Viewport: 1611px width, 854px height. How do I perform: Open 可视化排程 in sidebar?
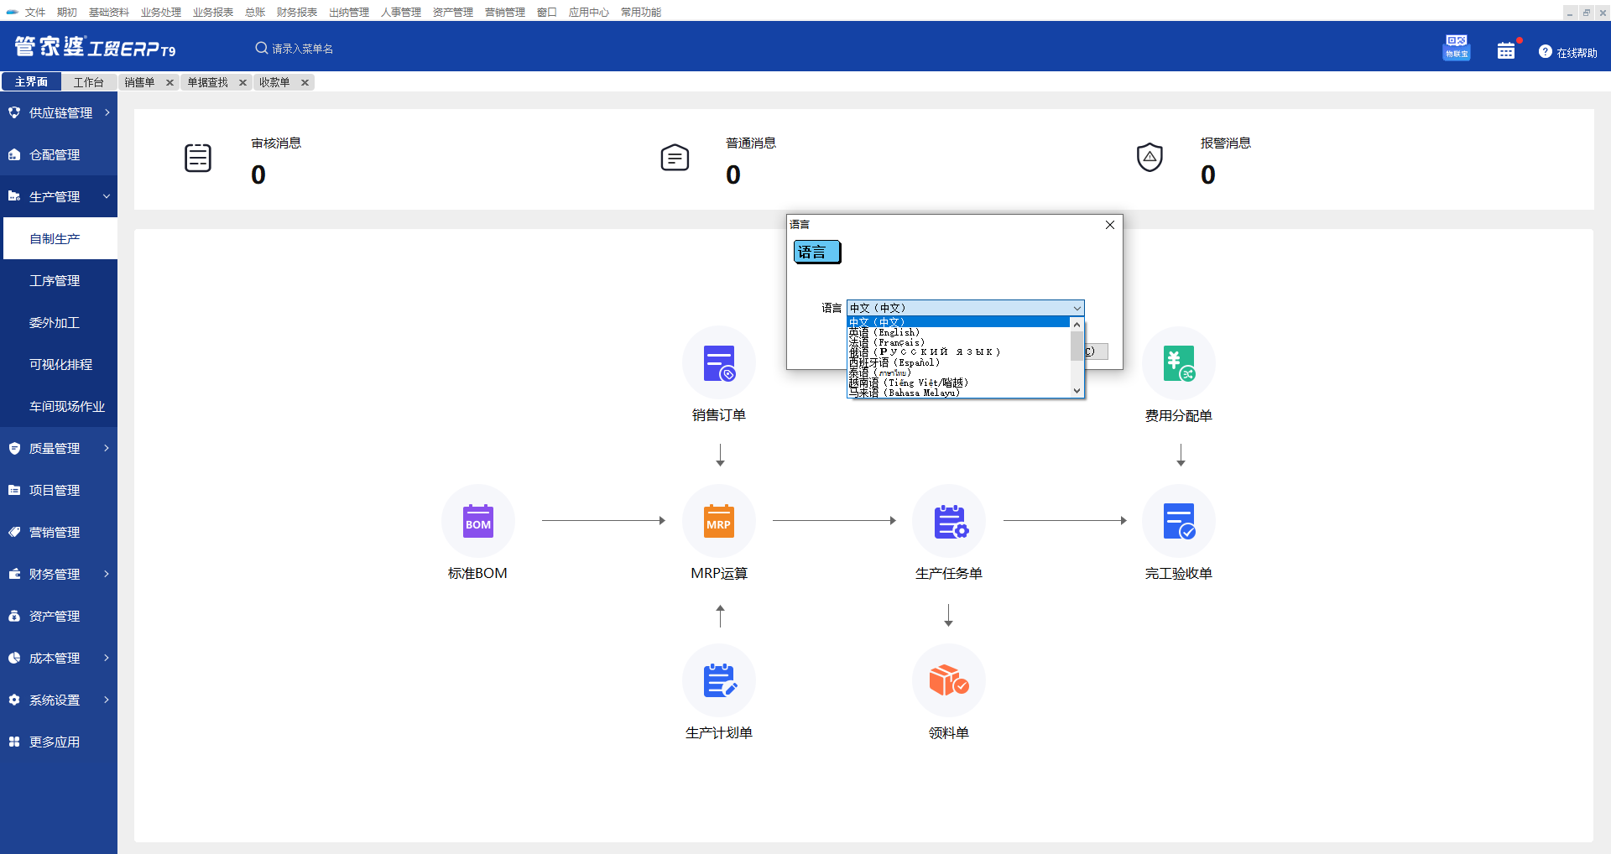coord(59,364)
